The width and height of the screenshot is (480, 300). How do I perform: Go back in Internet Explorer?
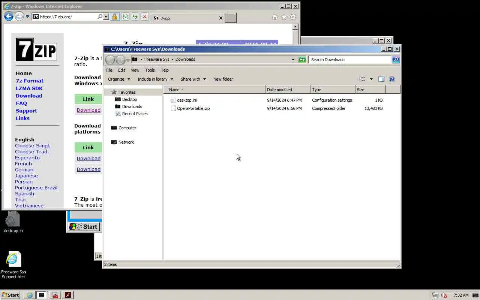[x=9, y=16]
